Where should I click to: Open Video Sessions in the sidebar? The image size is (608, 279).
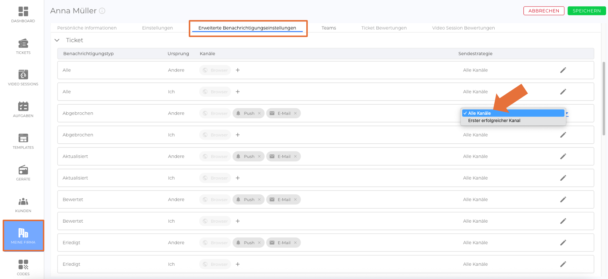23,77
